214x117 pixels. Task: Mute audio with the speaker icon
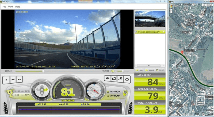coord(113,71)
